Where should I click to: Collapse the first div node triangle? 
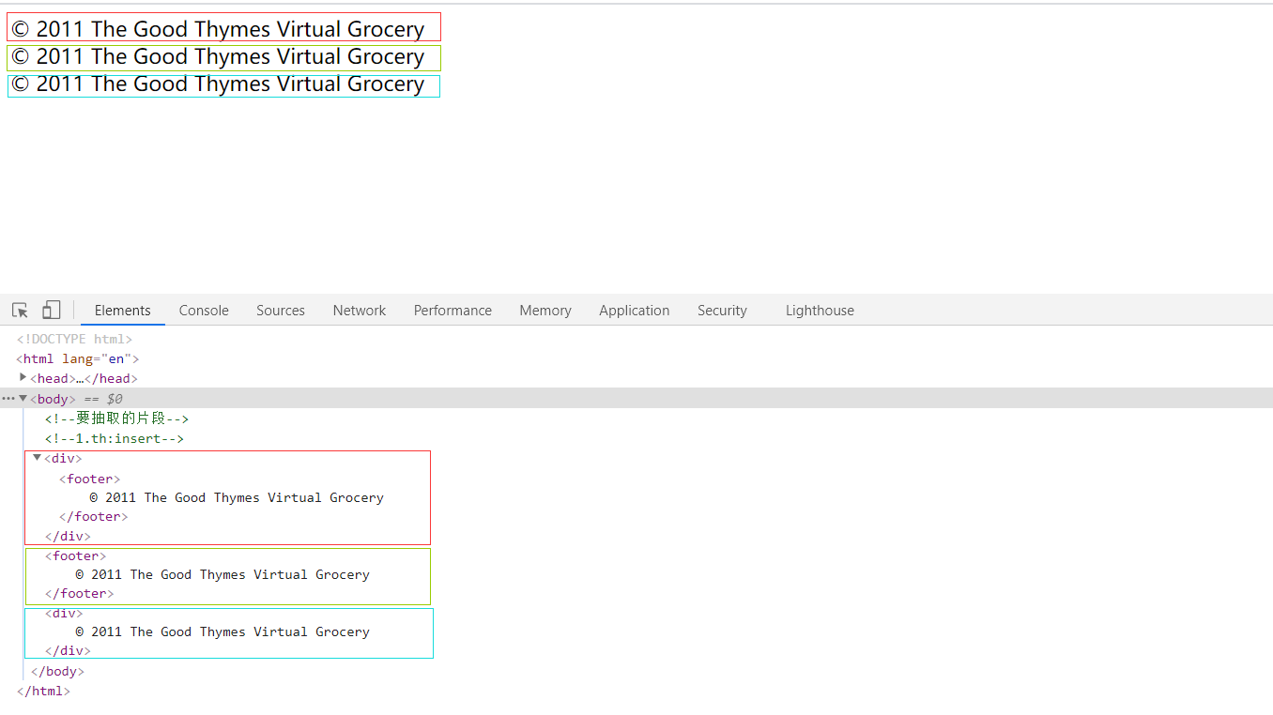click(x=38, y=458)
